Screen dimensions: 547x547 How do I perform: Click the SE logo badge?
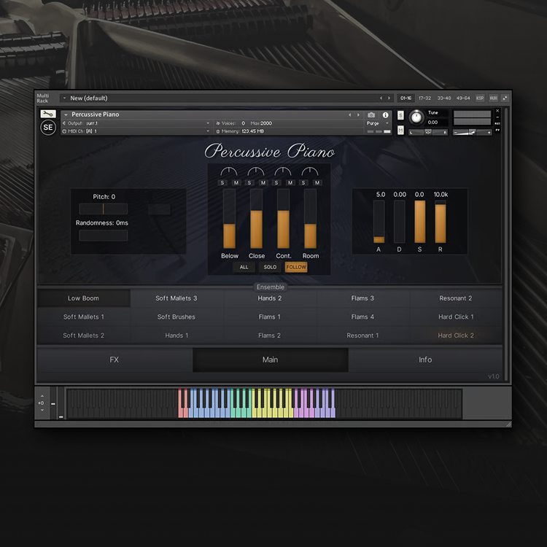47,127
